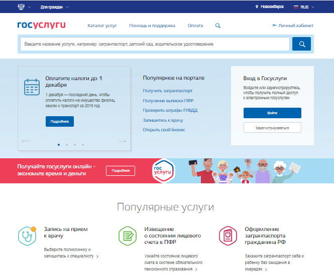Image resolution: width=334 pixels, height=280 pixels.
Task: Click the stethoscope doctor appointment icon
Action: [x=27, y=236]
